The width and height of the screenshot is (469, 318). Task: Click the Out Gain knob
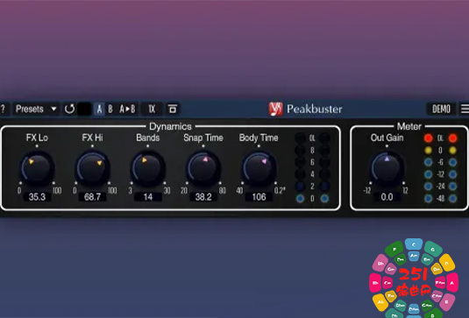coord(387,167)
